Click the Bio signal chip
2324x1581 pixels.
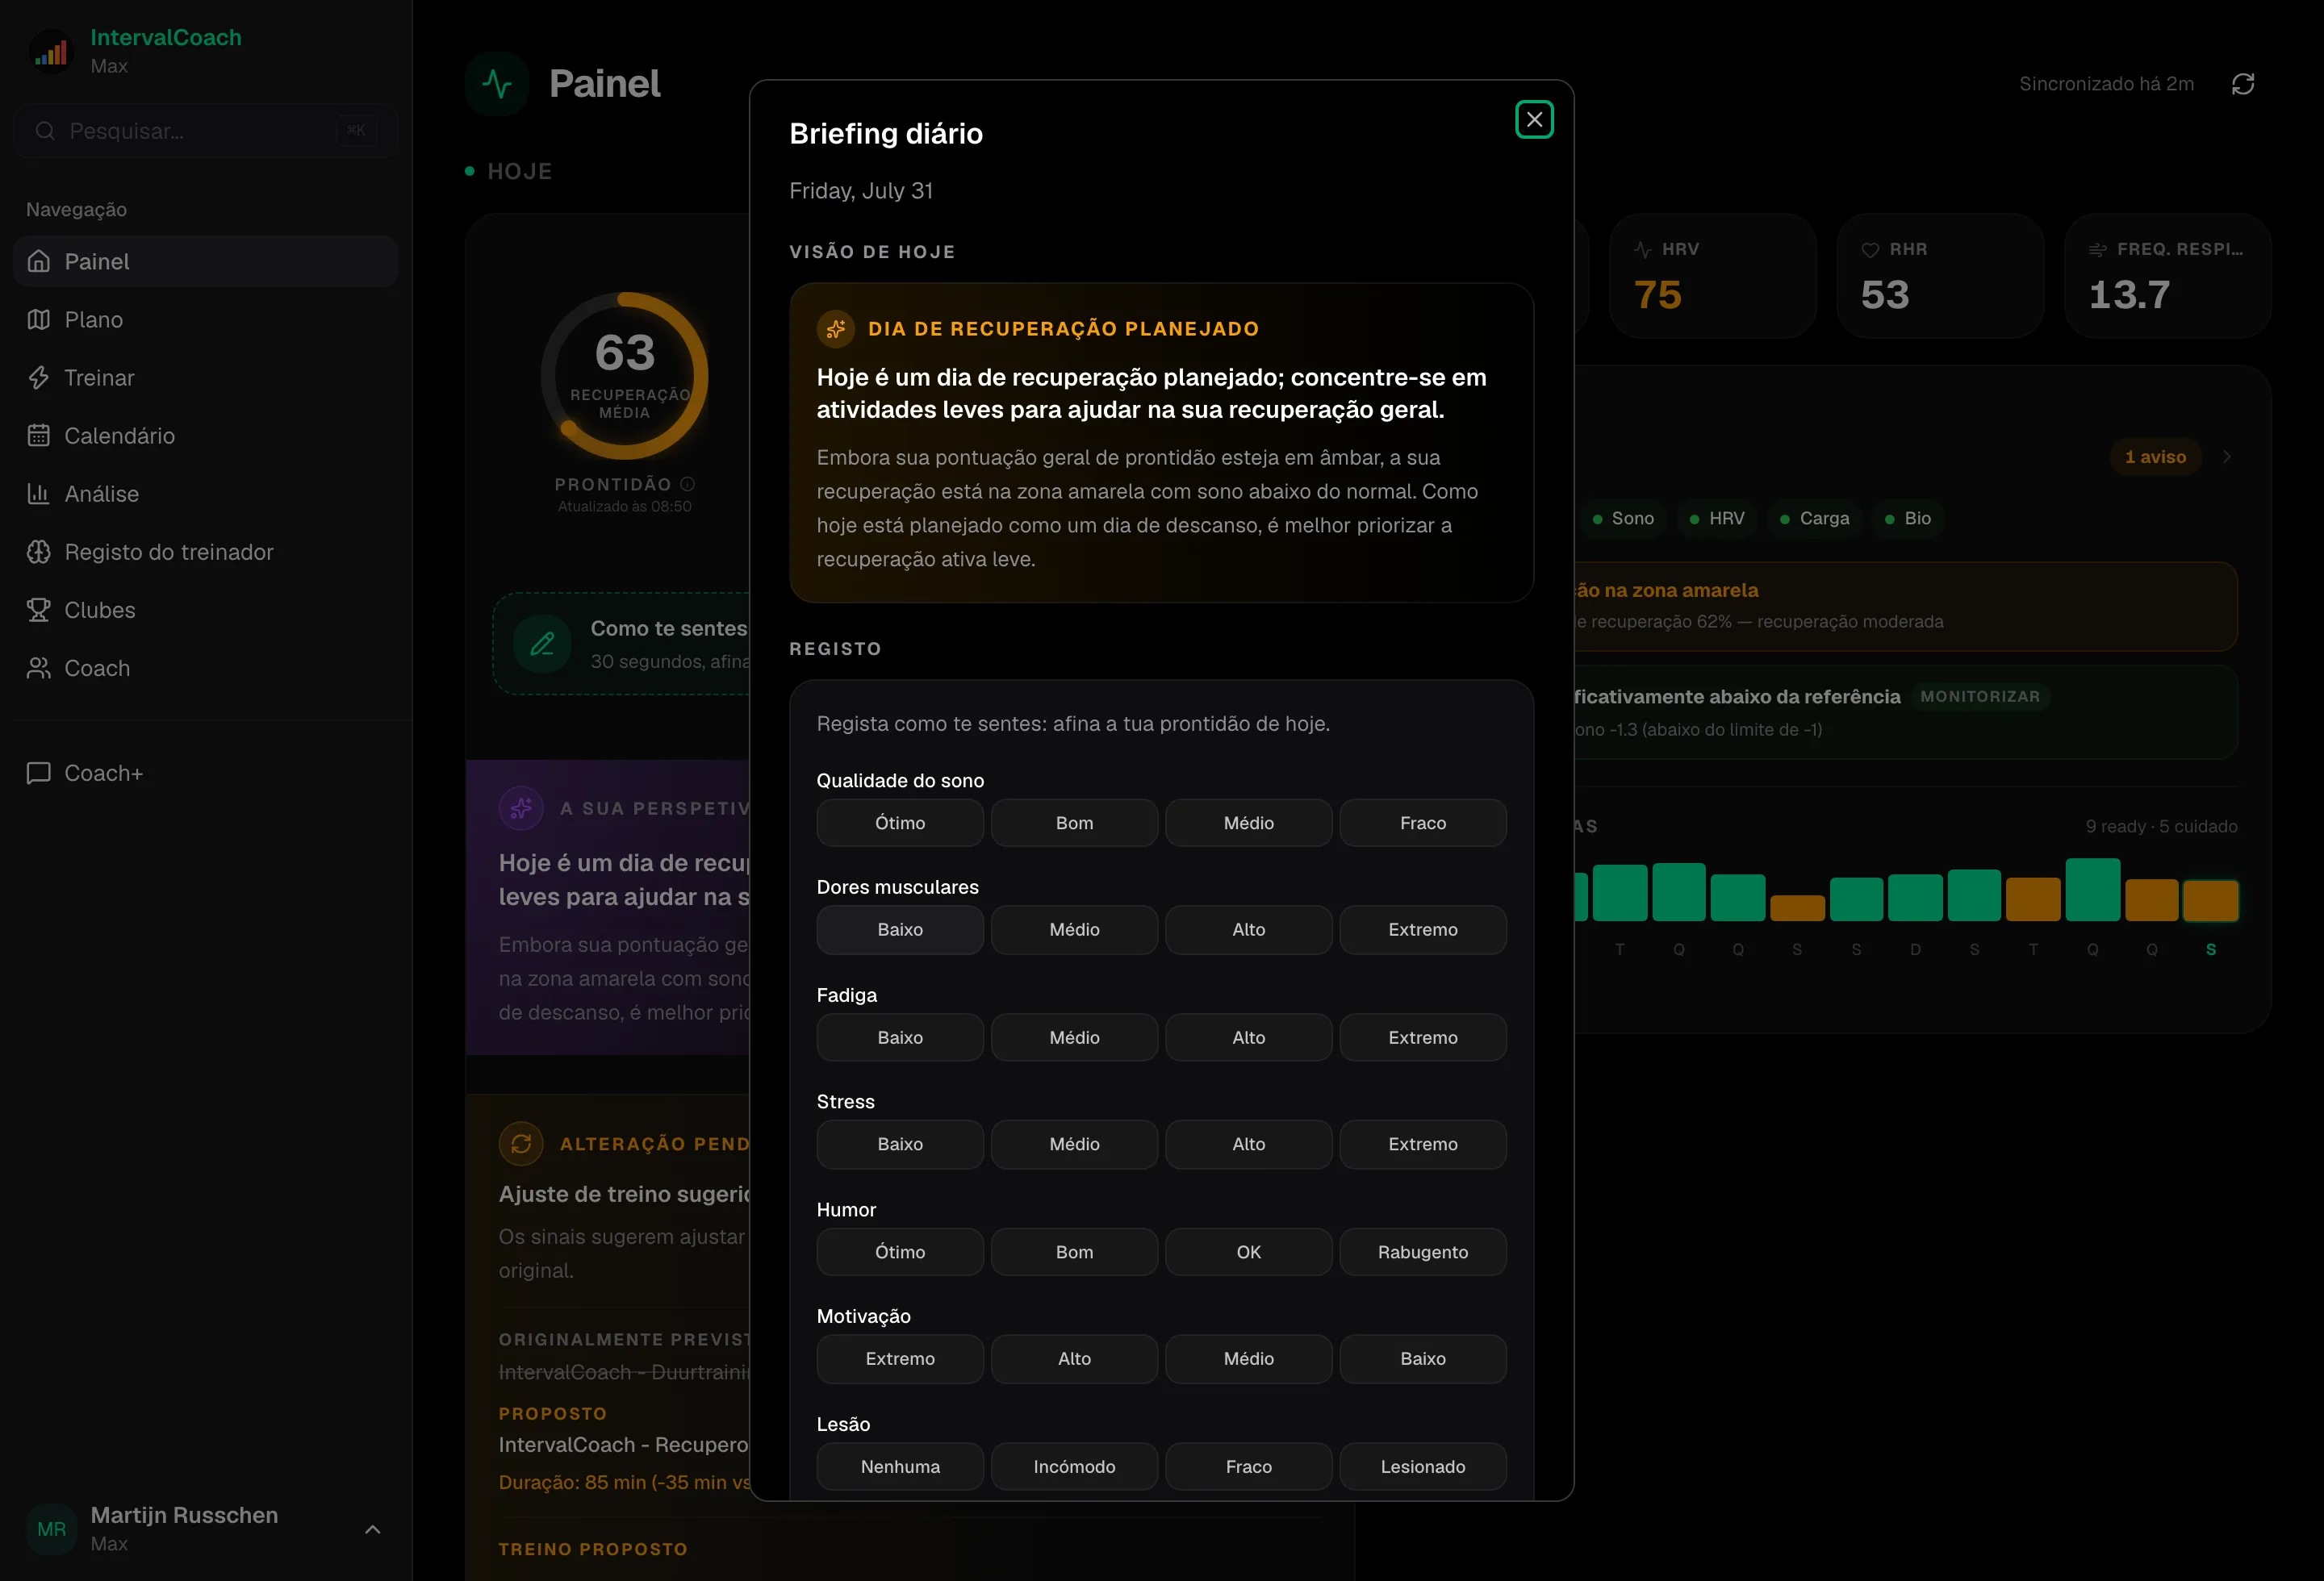point(1908,519)
